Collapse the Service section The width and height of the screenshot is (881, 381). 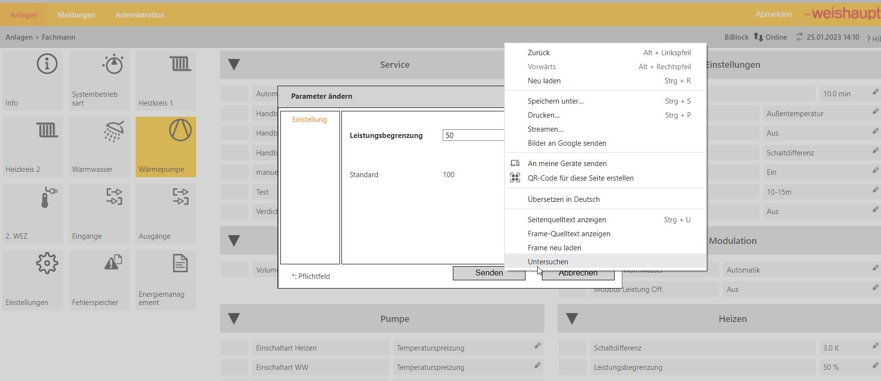234,65
